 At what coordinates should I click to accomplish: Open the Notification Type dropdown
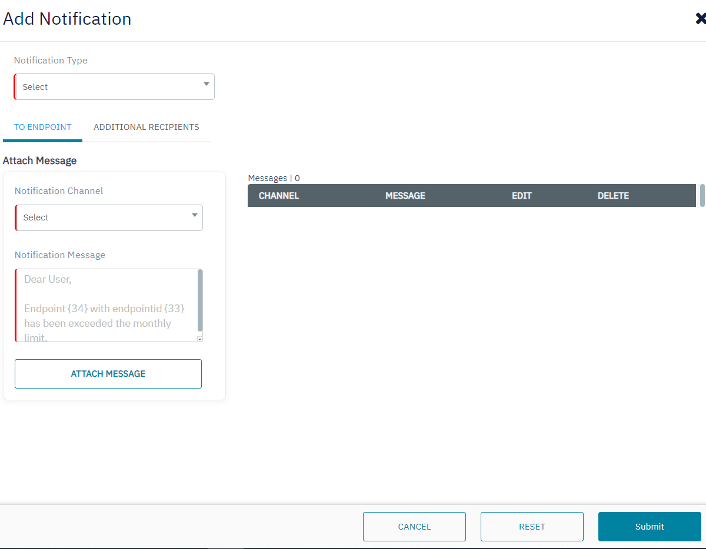click(115, 87)
